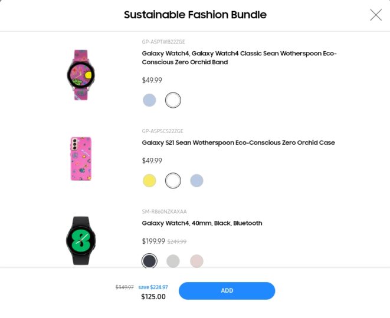This screenshot has width=390, height=318.
Task: Close the Sustainable Fashion Bundle dialog
Action: tap(376, 15)
